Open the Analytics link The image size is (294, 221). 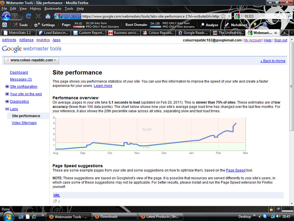[x=43, y=40]
